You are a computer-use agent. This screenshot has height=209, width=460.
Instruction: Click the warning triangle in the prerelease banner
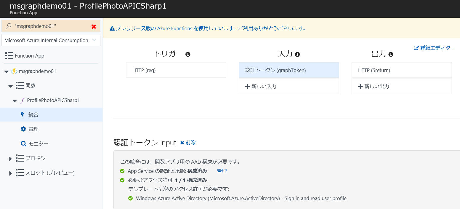click(x=112, y=28)
